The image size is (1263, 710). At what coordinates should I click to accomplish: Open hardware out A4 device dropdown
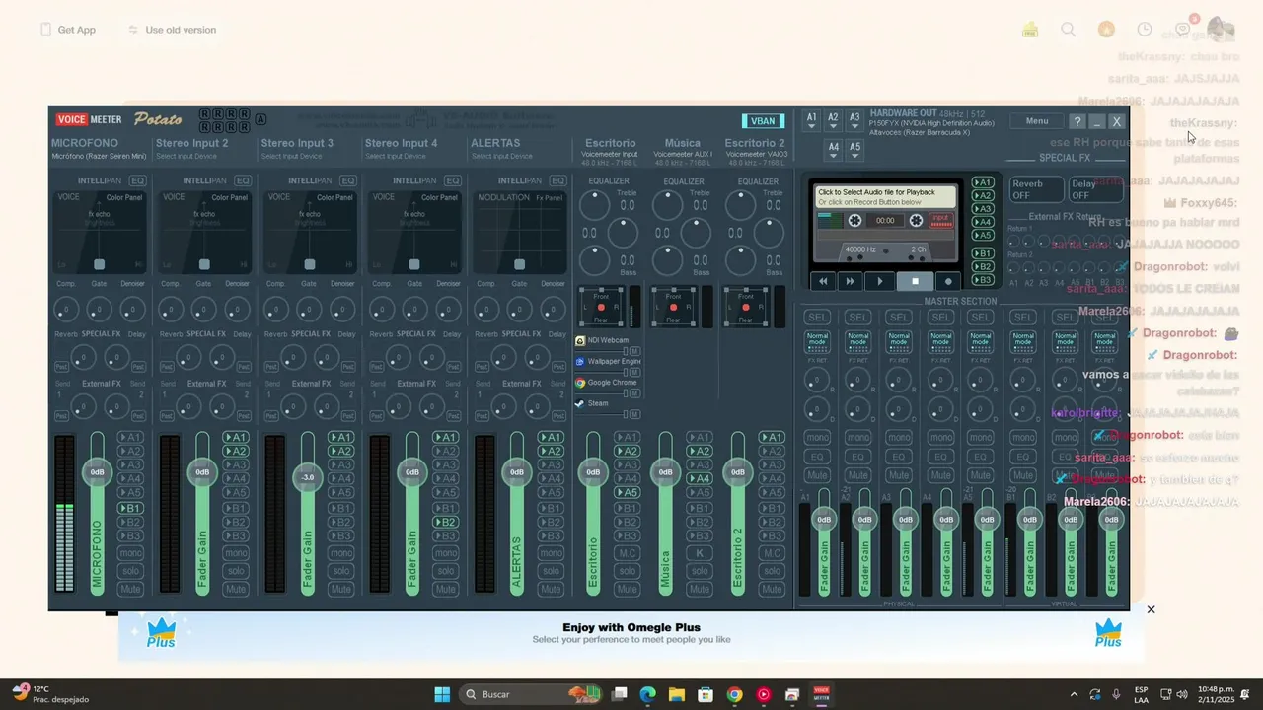834,150
